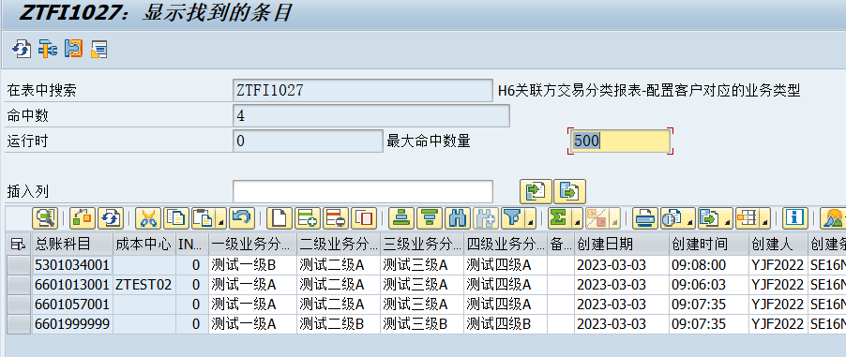The width and height of the screenshot is (846, 357).
Task: Click the 三级业务分... column header
Action: pos(422,245)
